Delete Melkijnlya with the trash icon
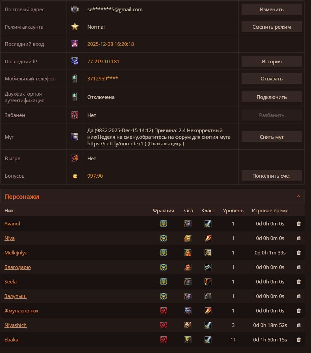 298,253
